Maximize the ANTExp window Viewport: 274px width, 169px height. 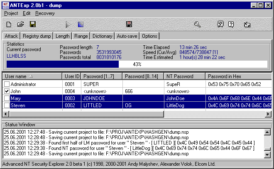(261, 5)
